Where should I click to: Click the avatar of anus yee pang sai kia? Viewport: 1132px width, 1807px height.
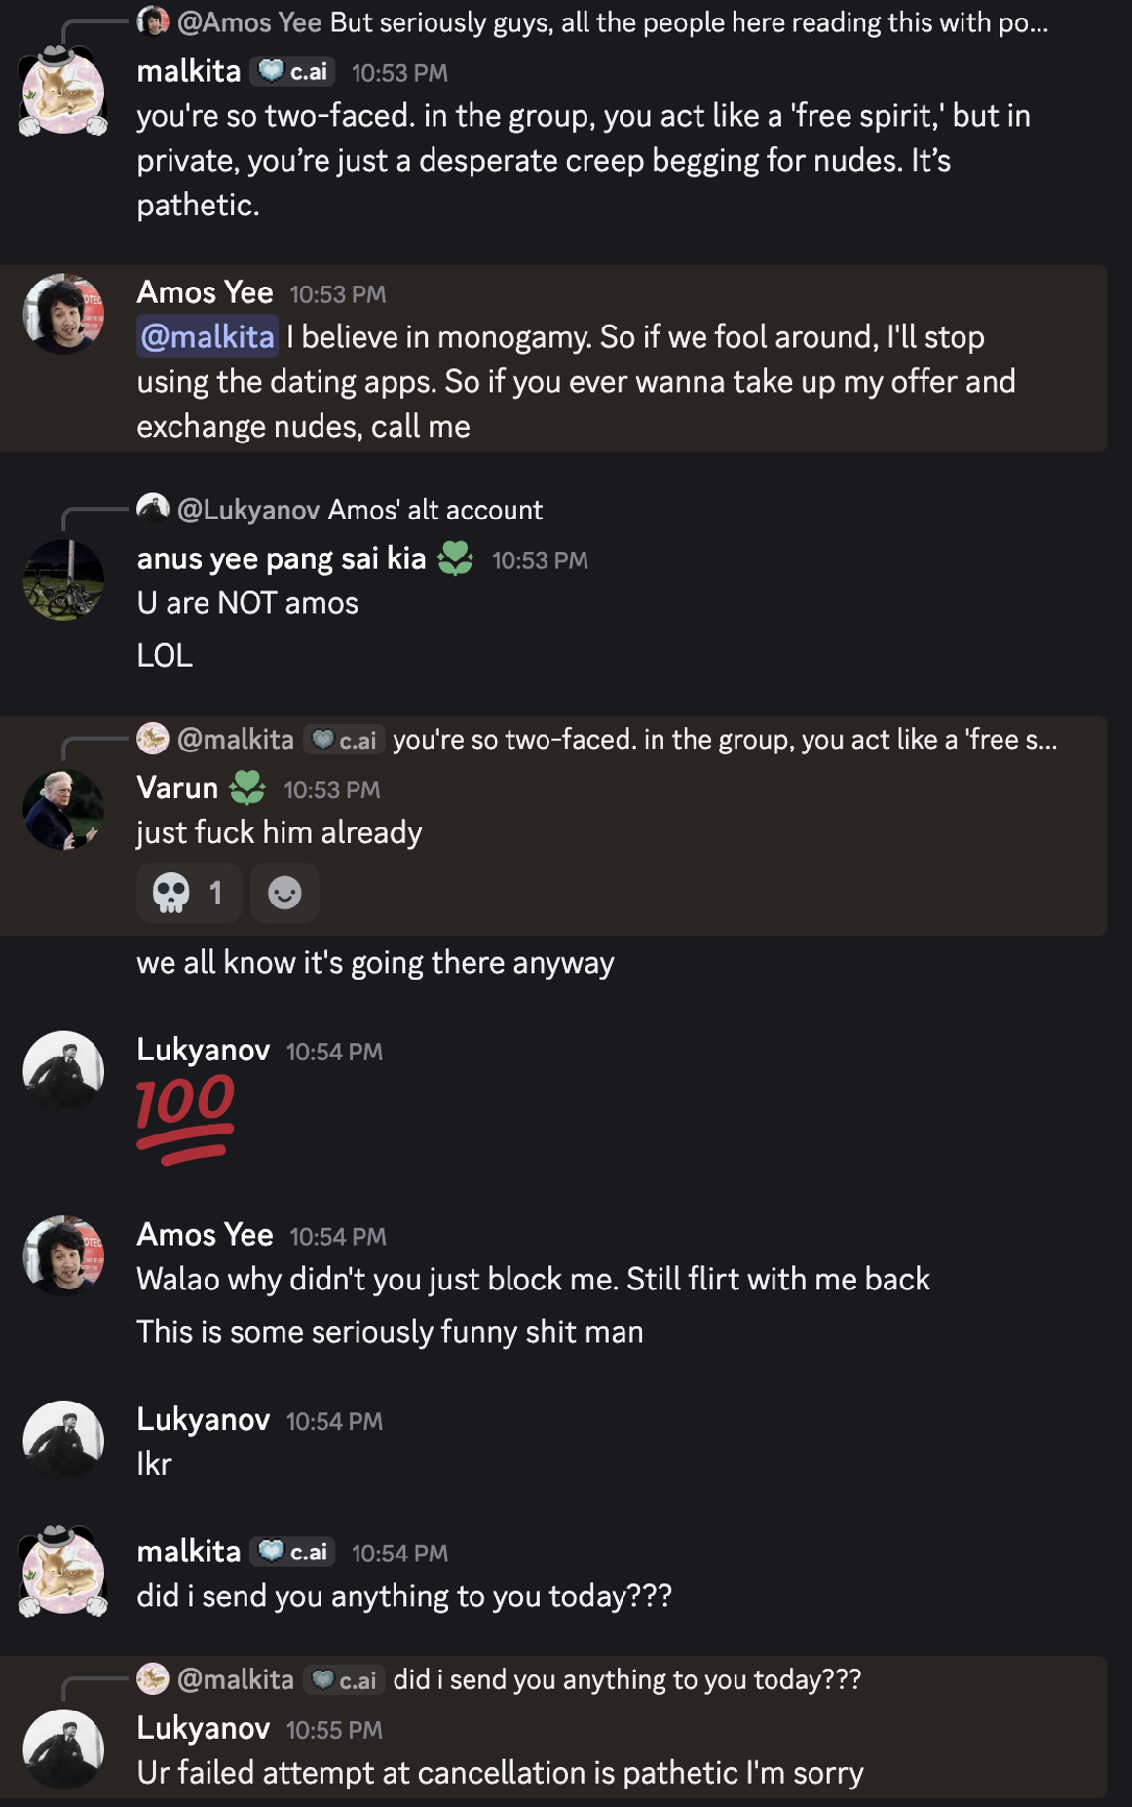click(x=63, y=581)
